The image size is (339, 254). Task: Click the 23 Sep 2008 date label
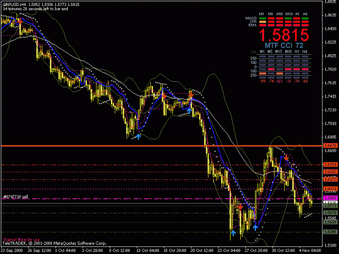pos(12,251)
